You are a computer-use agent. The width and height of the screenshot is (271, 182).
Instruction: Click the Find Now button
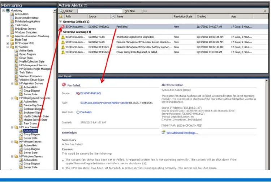click(130, 11)
